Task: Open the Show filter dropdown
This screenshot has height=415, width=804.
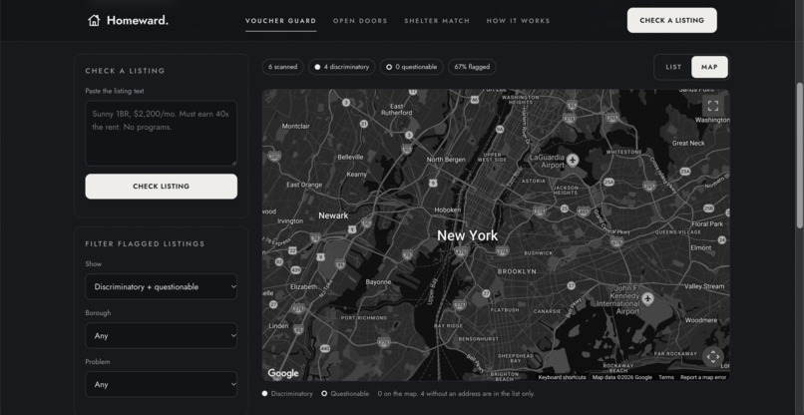Action: [161, 286]
